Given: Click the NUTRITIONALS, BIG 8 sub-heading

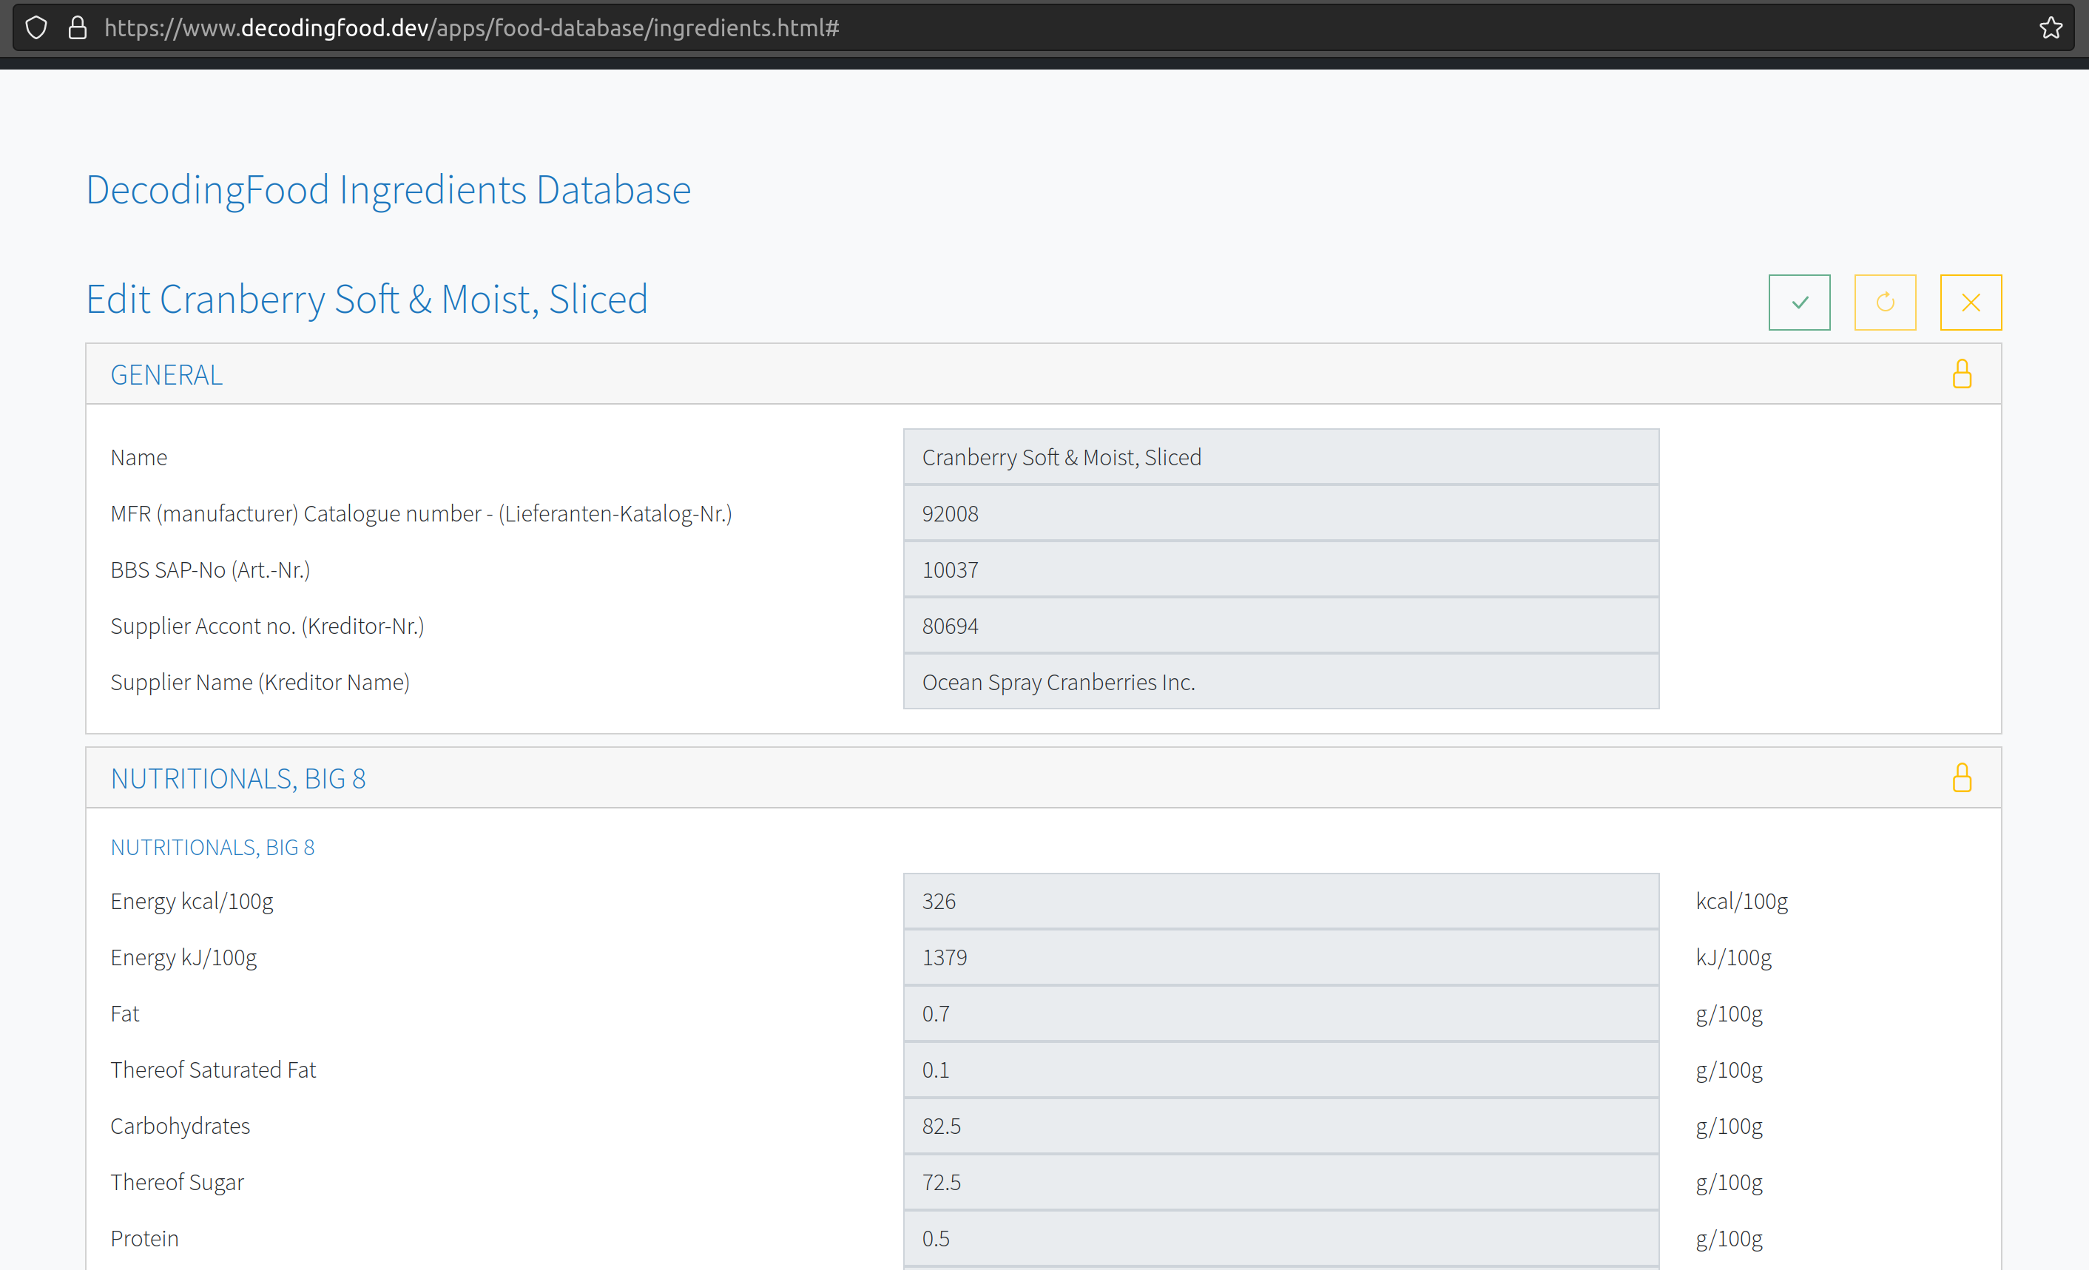Looking at the screenshot, I should 212,847.
